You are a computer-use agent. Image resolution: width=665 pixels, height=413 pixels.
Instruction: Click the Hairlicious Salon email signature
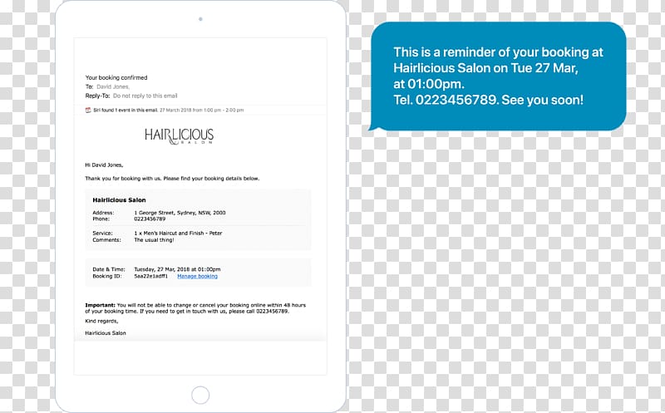click(x=106, y=333)
